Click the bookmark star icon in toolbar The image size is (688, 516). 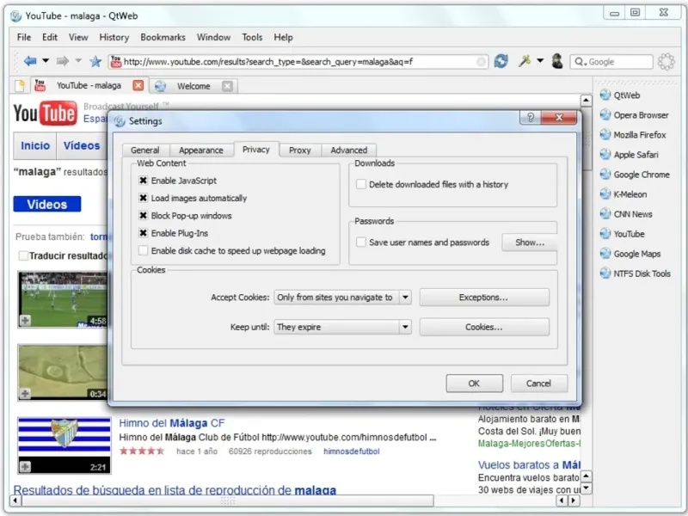[x=95, y=61]
